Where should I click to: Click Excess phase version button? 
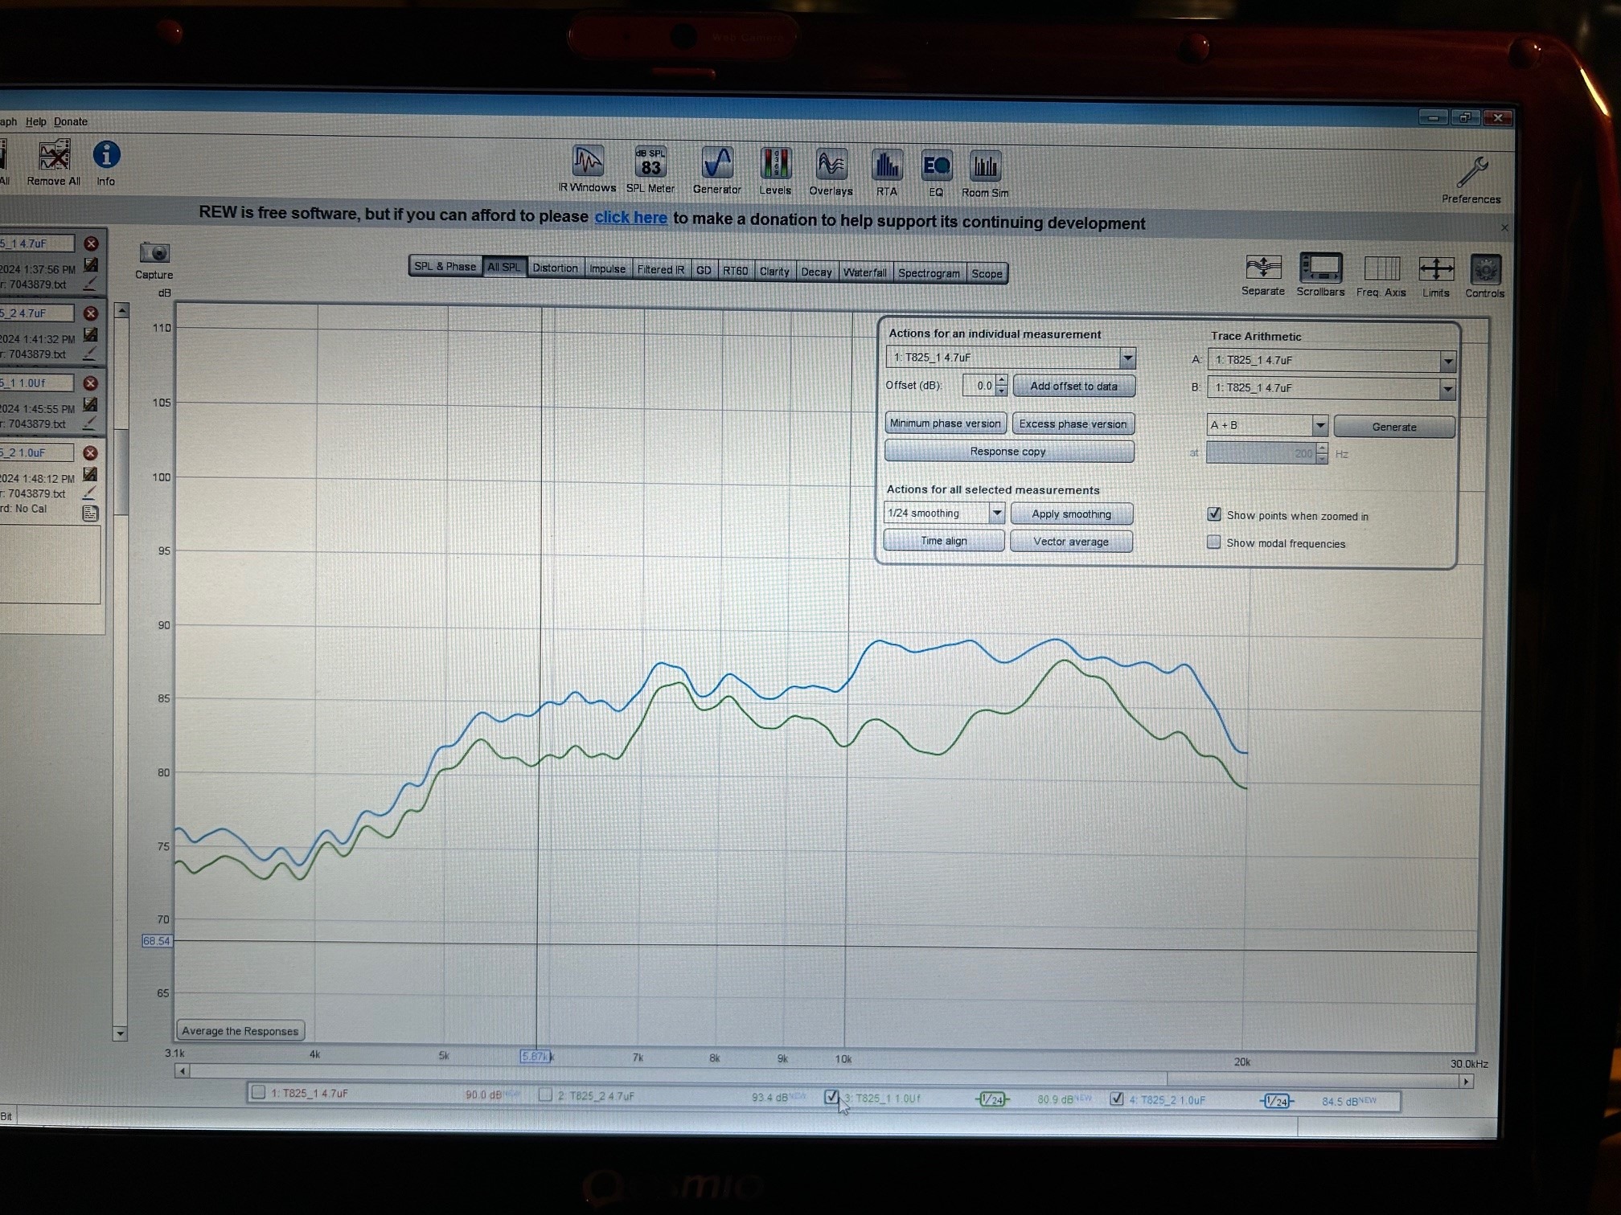[x=1073, y=423]
